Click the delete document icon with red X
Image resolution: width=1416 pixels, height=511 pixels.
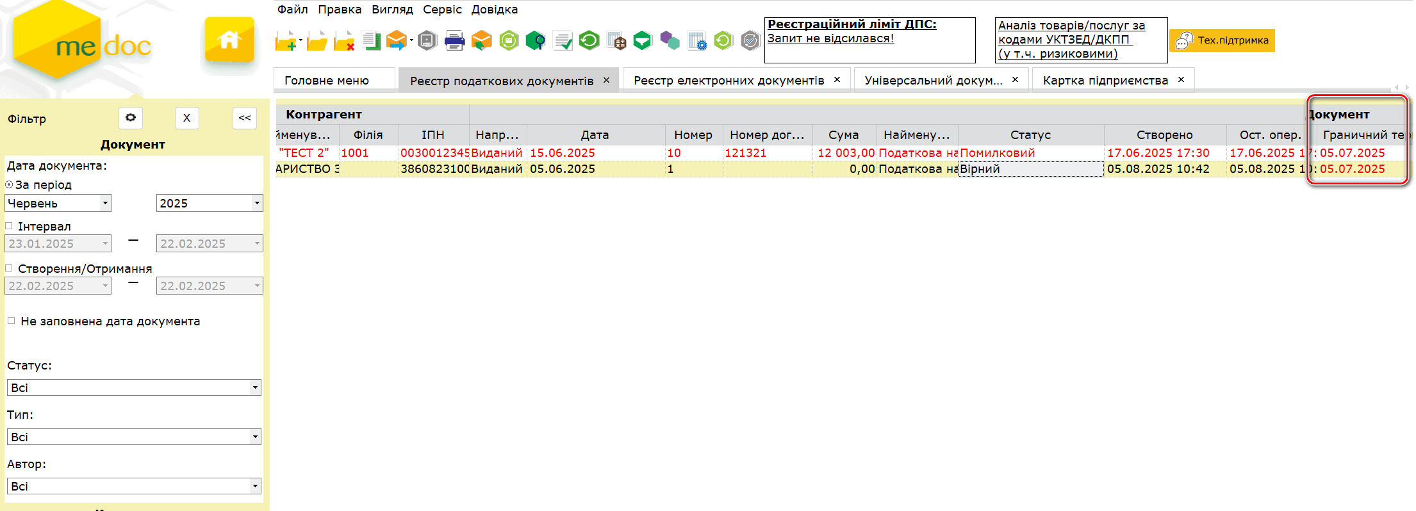(x=344, y=41)
